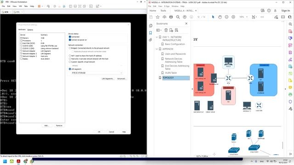Open the Acrobat upload to cloud icon

(164, 17)
